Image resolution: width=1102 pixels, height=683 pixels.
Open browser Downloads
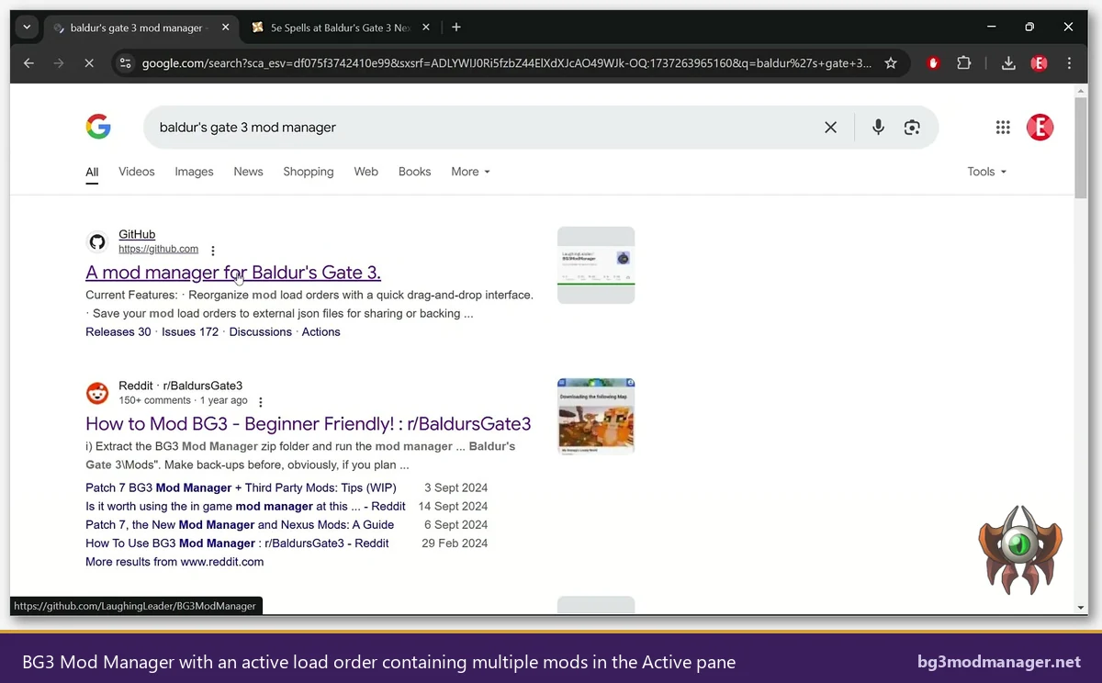(x=1008, y=63)
